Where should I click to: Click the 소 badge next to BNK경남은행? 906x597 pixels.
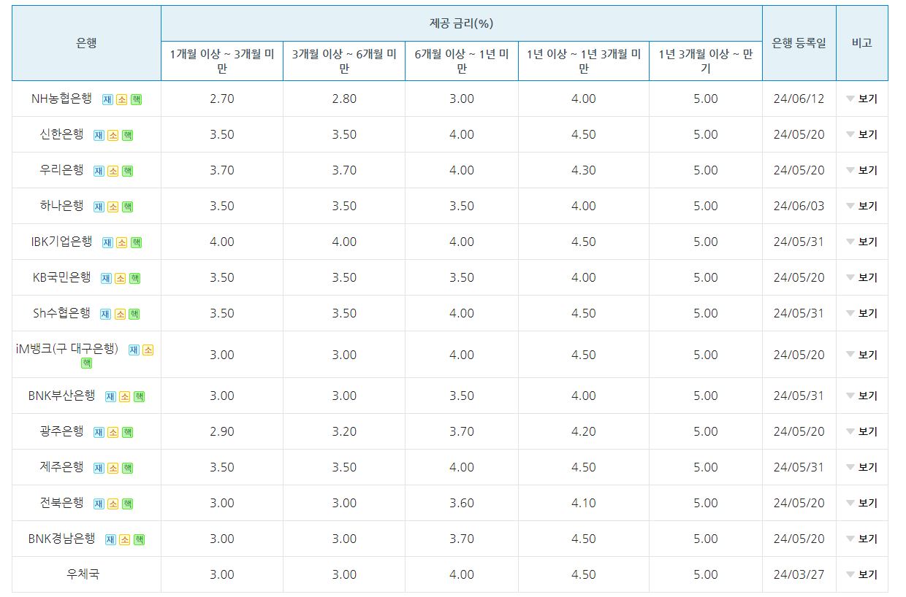124,539
